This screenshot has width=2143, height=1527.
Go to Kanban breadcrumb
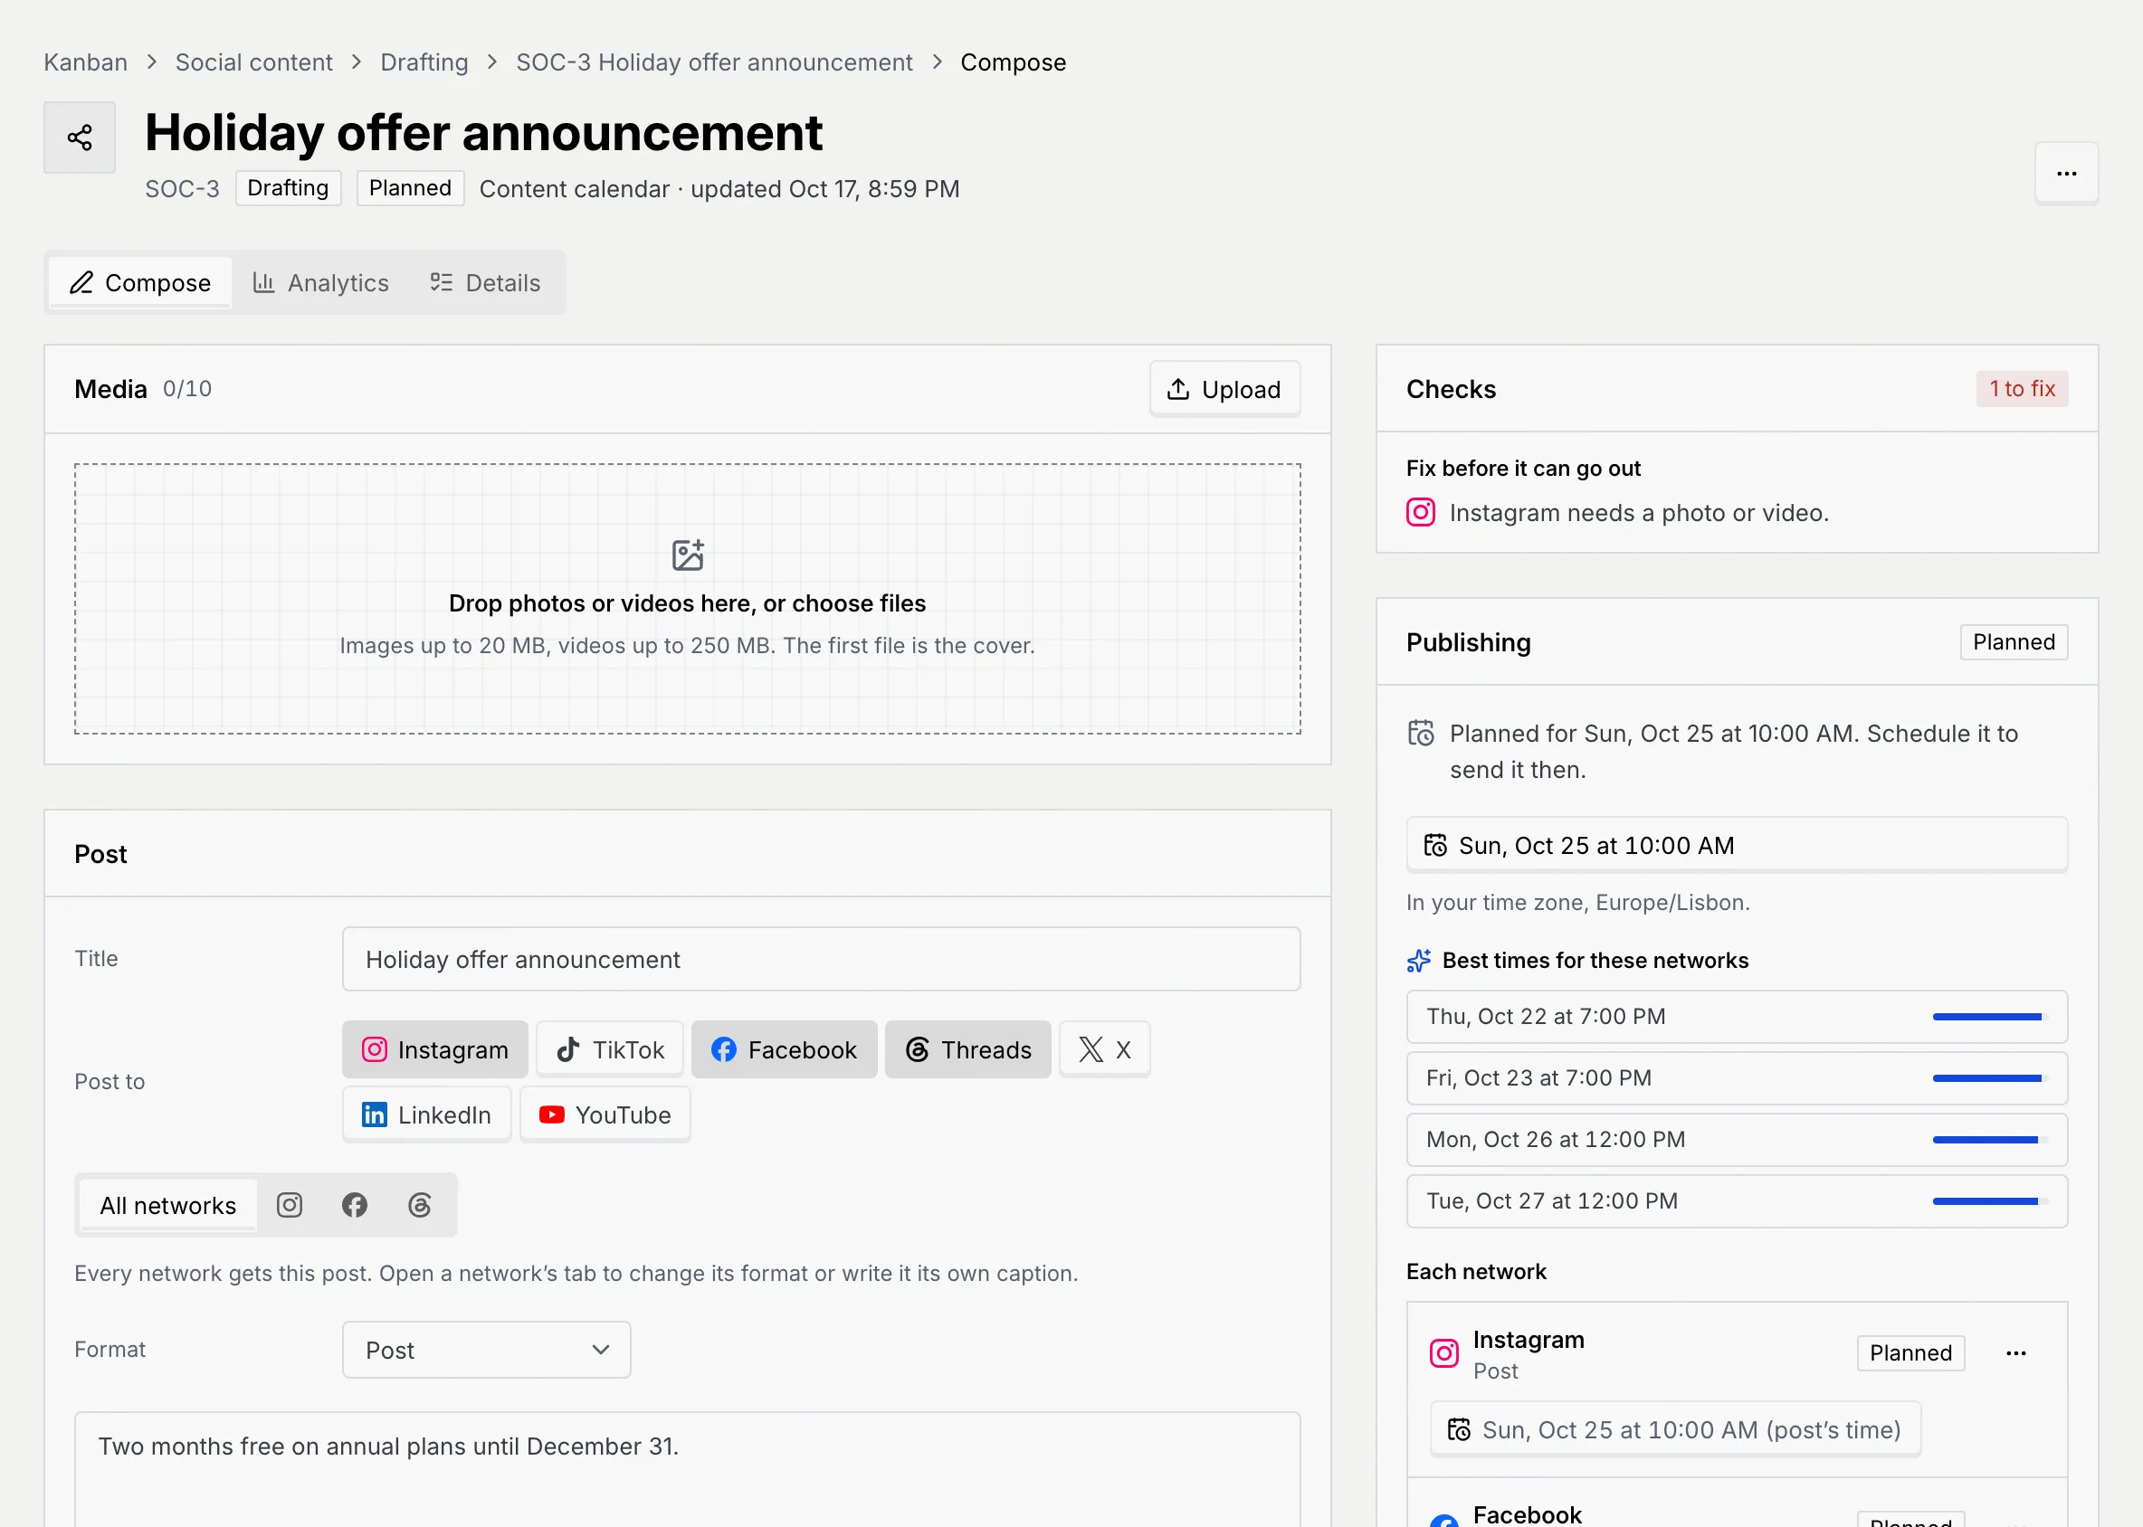[x=86, y=62]
